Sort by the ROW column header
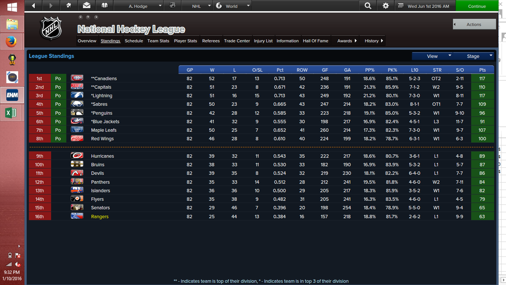The image size is (506, 285). coord(302,70)
